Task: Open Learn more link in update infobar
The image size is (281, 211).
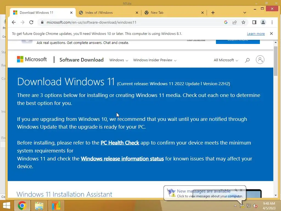Action: [x=256, y=34]
